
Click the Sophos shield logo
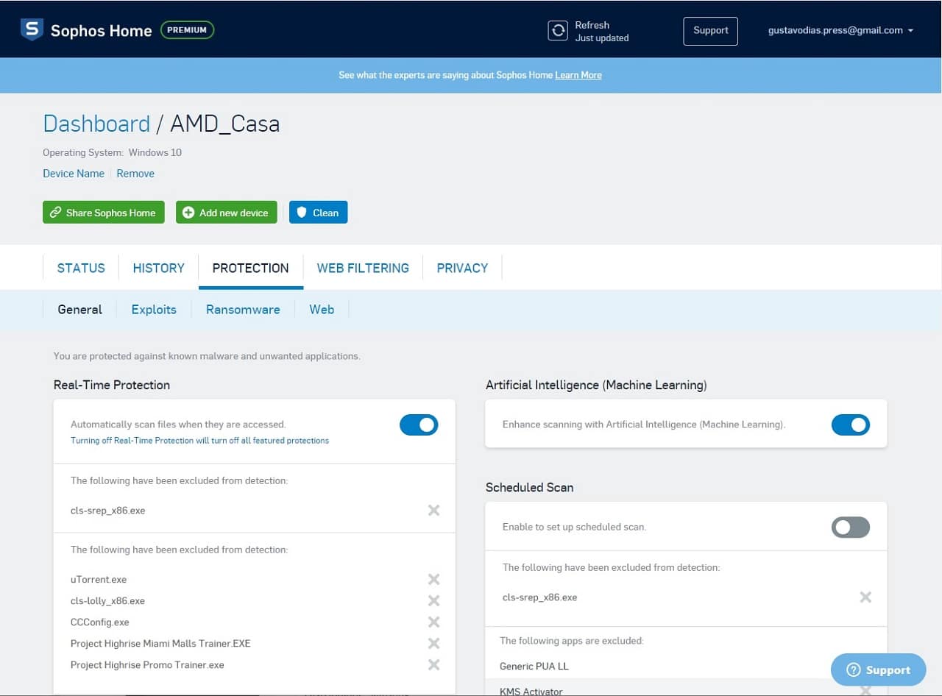pos(32,30)
